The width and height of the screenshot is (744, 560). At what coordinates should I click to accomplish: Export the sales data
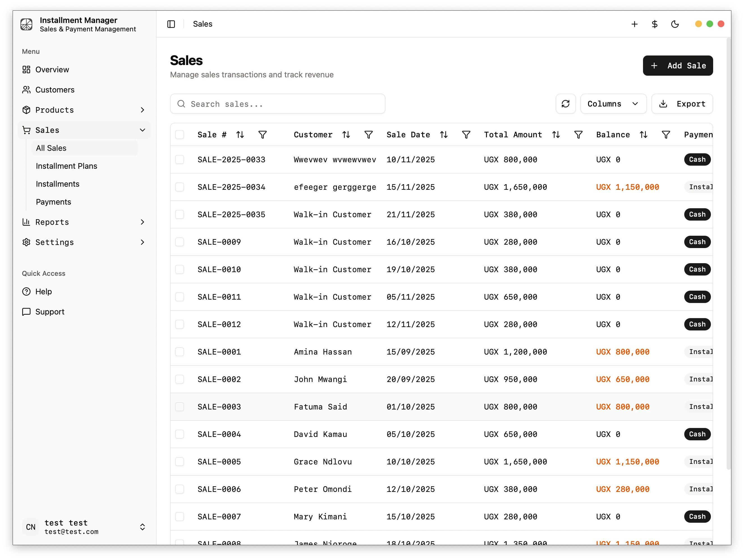tap(682, 104)
